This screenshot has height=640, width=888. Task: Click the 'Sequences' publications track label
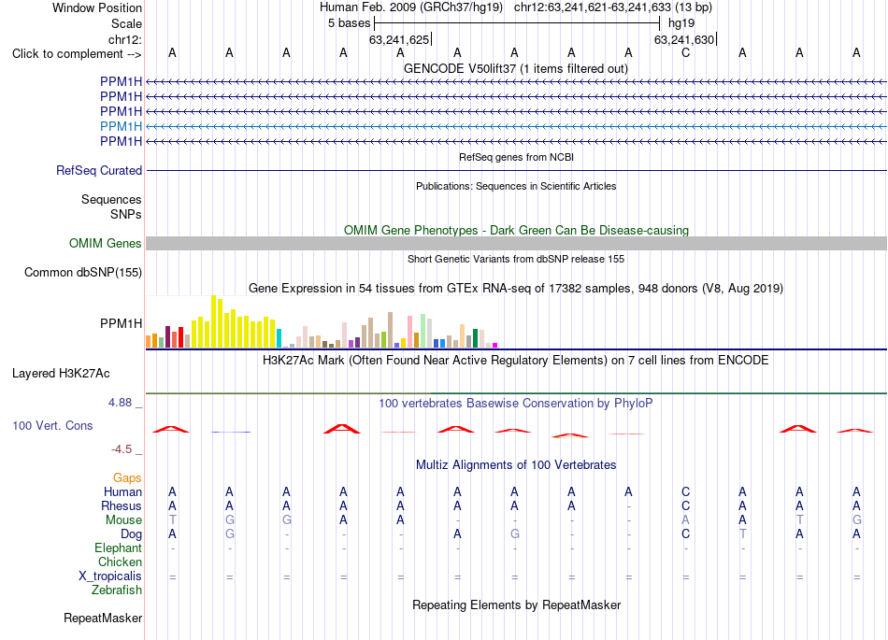(111, 199)
